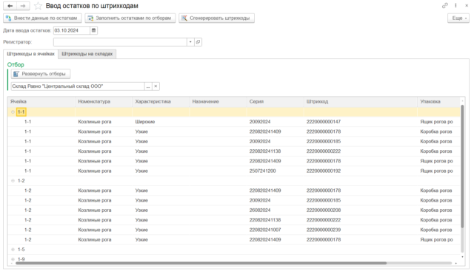The image size is (474, 271).
Task: Select the highlighted 1-1 group row
Action: pyautogui.click(x=234, y=112)
